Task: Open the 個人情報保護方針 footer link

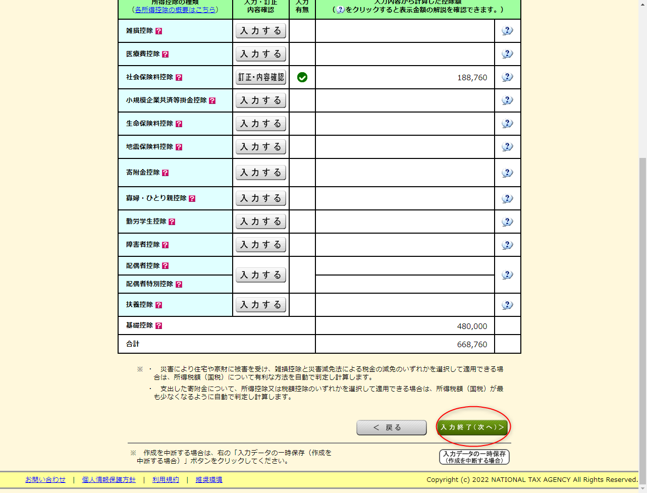Action: (x=109, y=480)
